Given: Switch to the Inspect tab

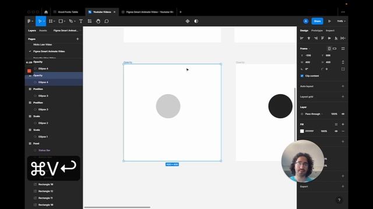Looking at the screenshot, I should pos(330,31).
